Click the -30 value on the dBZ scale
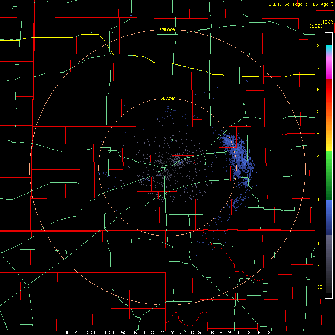The image size is (335, 335). pos(318,287)
